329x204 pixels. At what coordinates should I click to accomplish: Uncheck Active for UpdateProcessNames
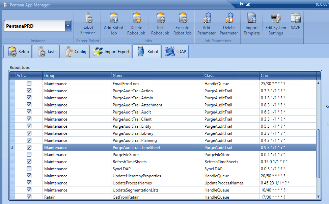pyautogui.click(x=29, y=183)
